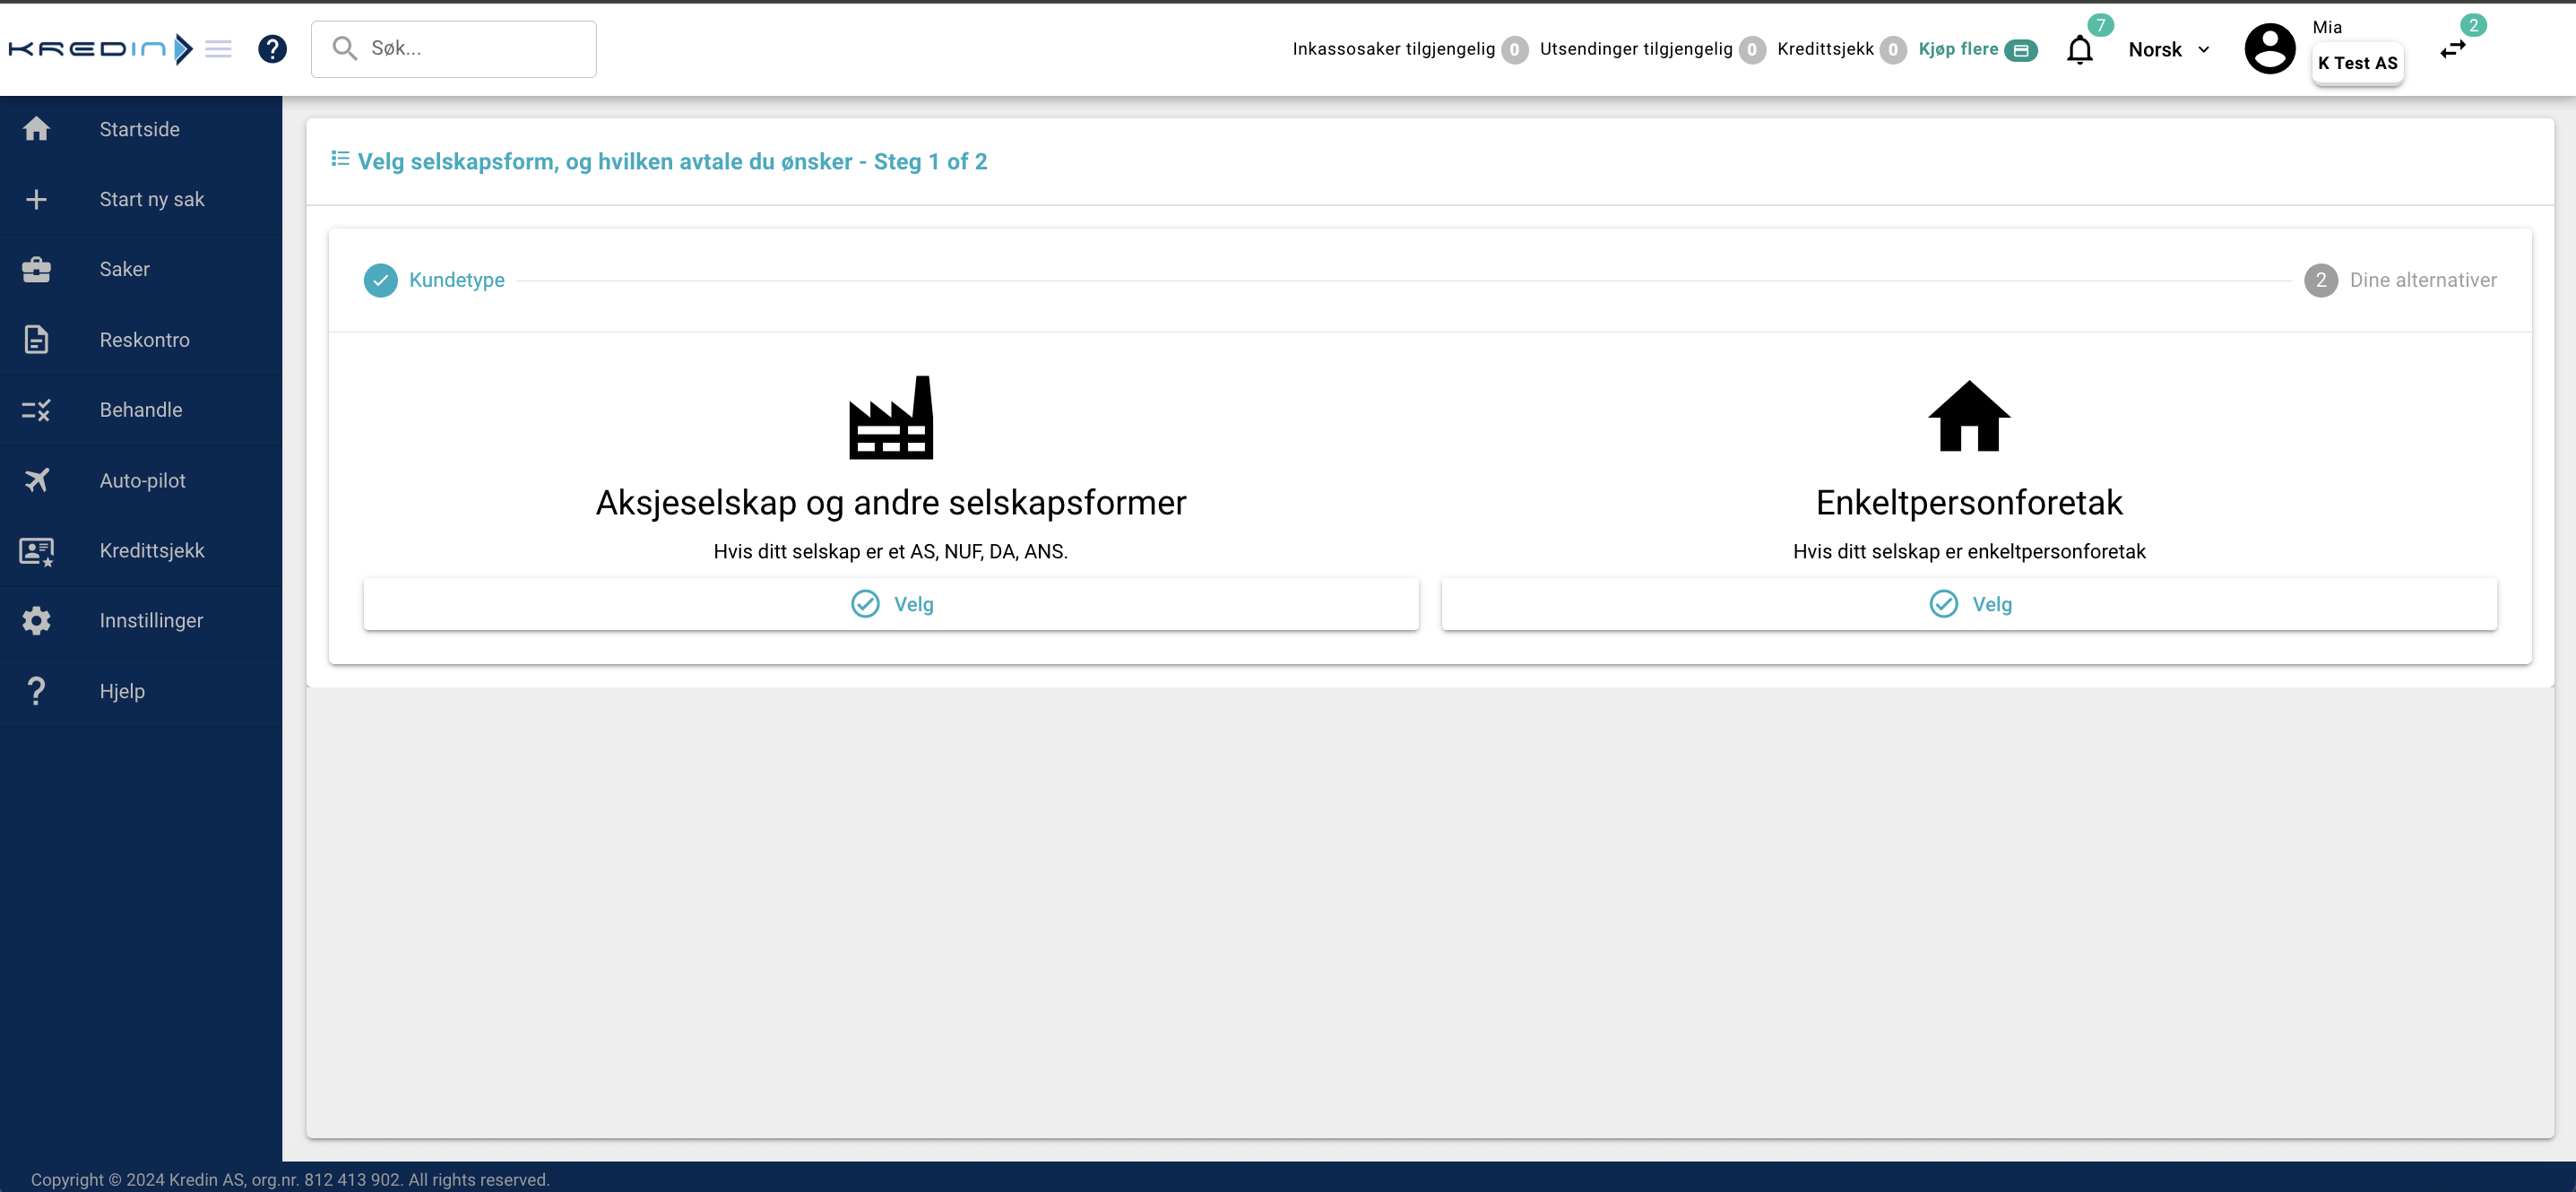This screenshot has width=2576, height=1192.
Task: Choose Velg under Aksjeselskap
Action: 891,604
